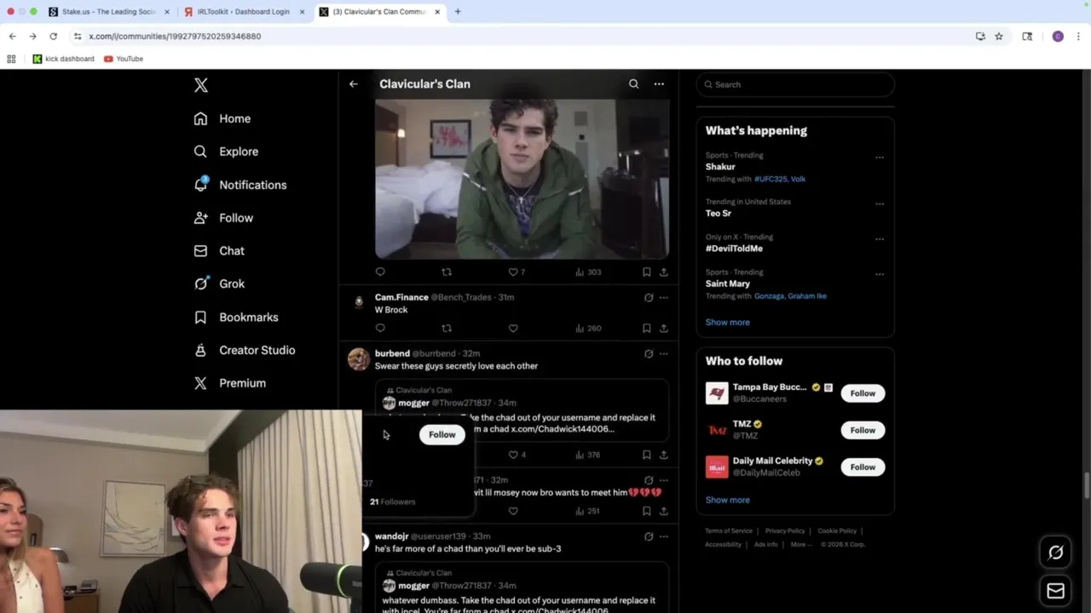Image resolution: width=1091 pixels, height=613 pixels.
Task: Open Grok floating button
Action: 1055,553
